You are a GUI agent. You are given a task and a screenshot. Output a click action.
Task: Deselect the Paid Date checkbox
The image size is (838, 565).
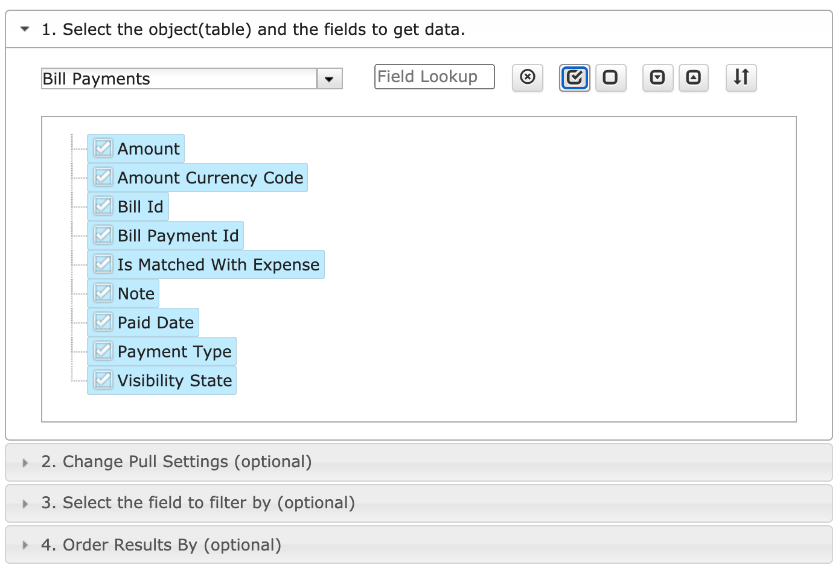(x=103, y=322)
